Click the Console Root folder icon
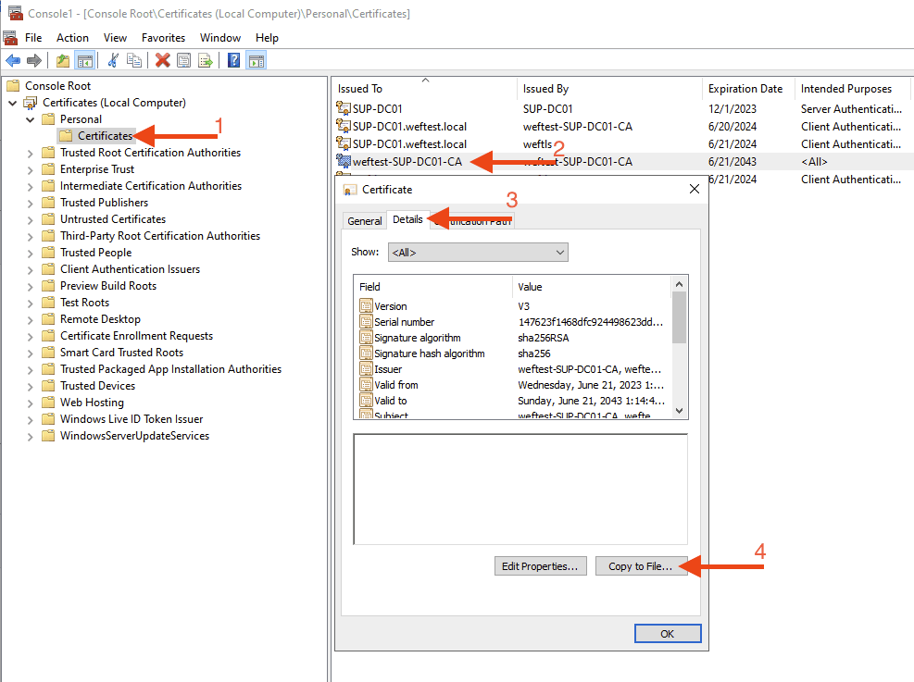The height and width of the screenshot is (682, 914). [x=13, y=86]
